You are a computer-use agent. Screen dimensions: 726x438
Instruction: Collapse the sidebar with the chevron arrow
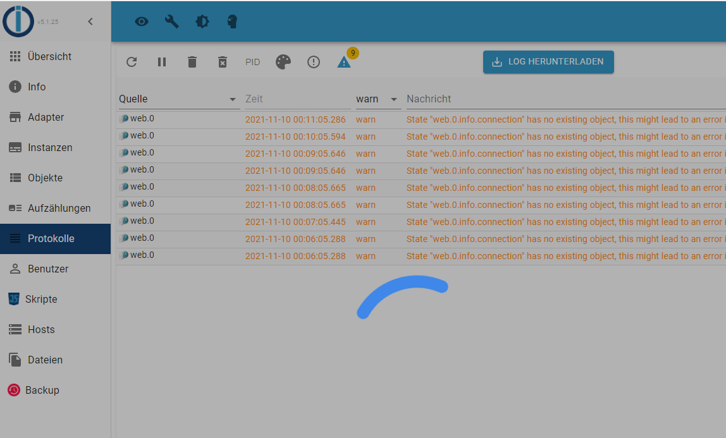coord(90,21)
